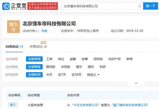Click 动态等级 column header
This screenshot has width=159, height=109.
[x=14, y=95]
